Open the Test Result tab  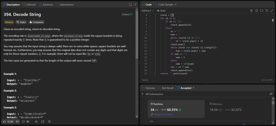pos(166,88)
